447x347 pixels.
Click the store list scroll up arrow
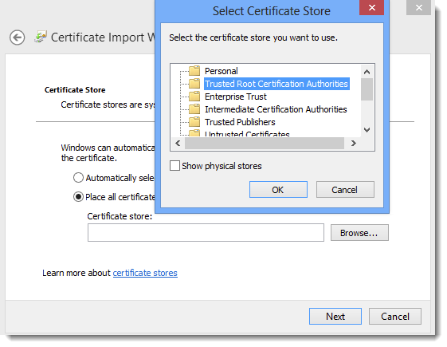[367, 72]
